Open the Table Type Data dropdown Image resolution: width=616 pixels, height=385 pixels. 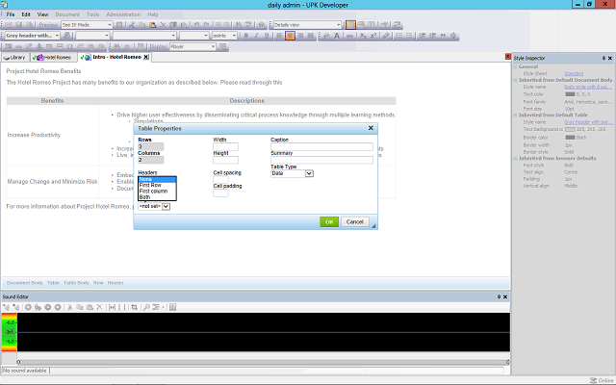point(309,173)
